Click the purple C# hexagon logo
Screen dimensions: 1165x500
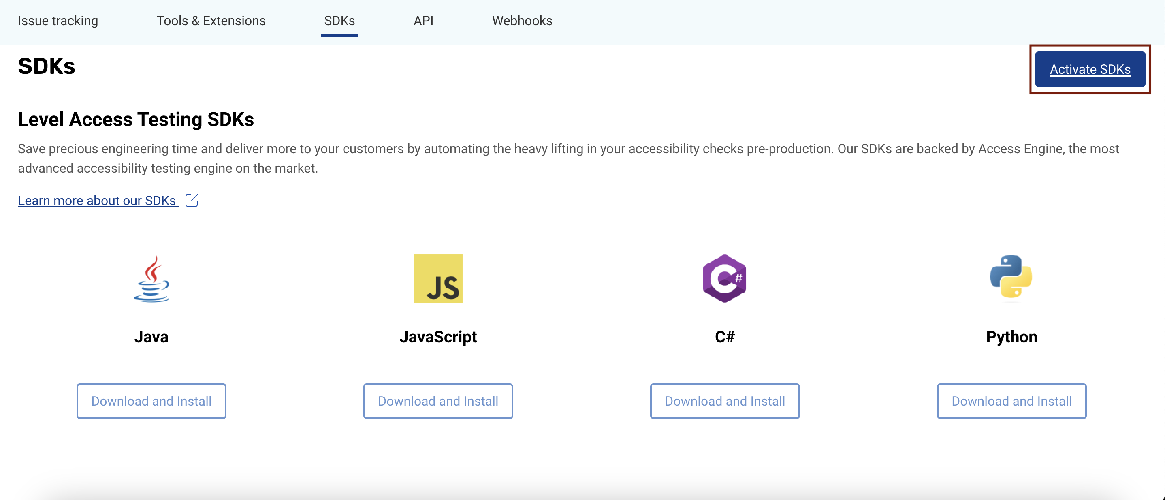point(725,279)
